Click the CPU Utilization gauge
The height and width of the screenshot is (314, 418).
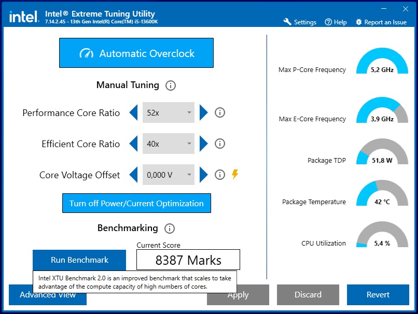[x=382, y=234]
